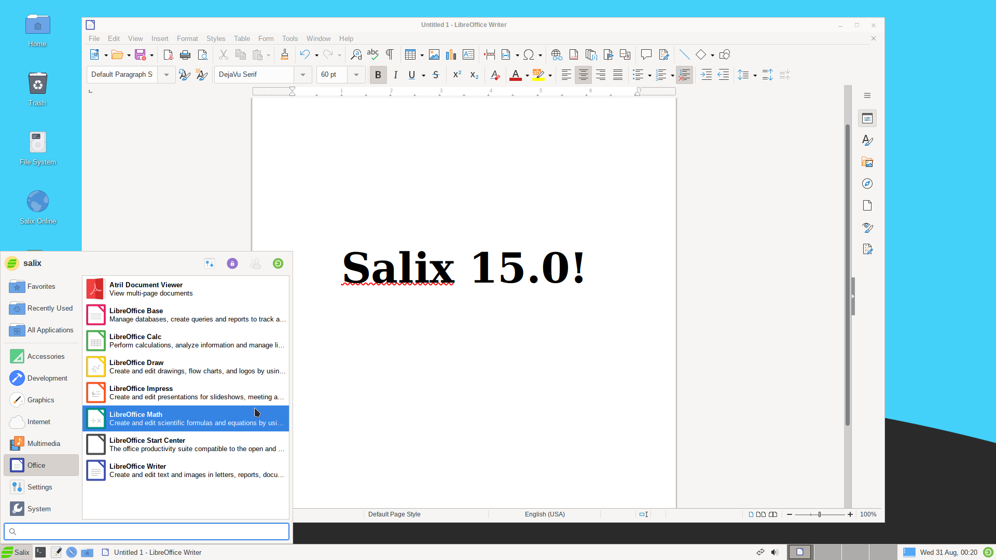Viewport: 996px width, 560px height.
Task: Insert Text Box icon
Action: click(x=468, y=55)
